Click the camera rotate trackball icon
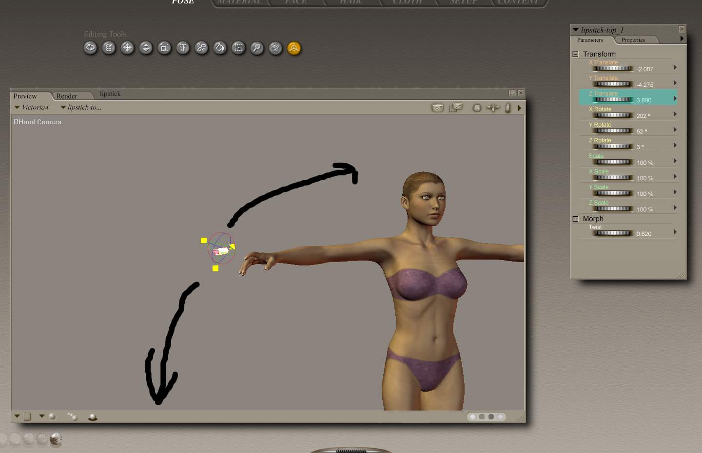The image size is (702, 453). 477,108
